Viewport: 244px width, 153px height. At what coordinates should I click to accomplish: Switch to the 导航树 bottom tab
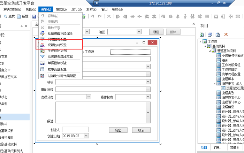click(x=235, y=147)
